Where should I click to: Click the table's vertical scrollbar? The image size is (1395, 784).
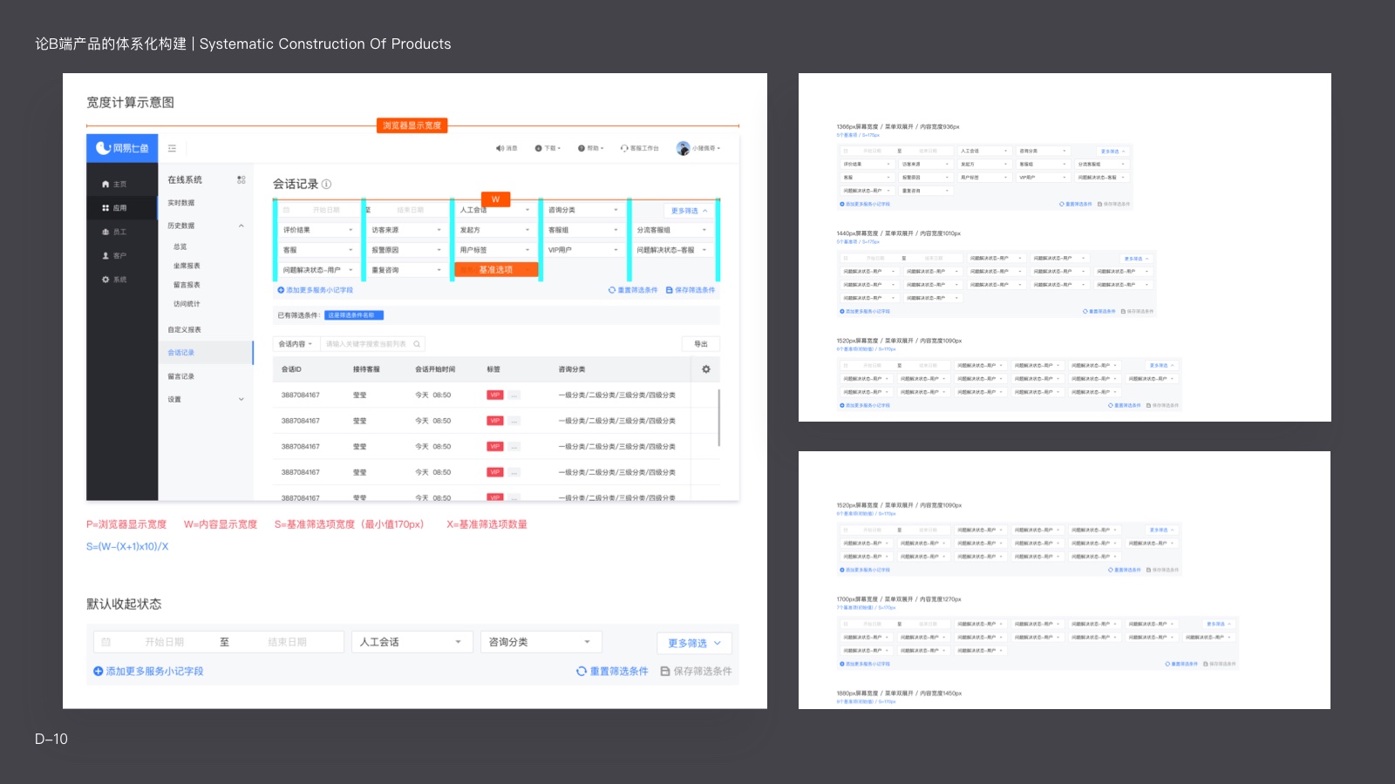[719, 418]
